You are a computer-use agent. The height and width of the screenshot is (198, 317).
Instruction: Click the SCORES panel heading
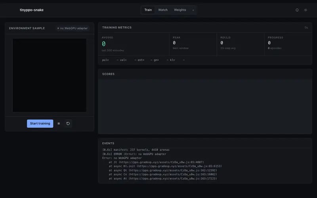(108, 74)
